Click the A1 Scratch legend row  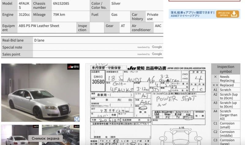[226, 90]
